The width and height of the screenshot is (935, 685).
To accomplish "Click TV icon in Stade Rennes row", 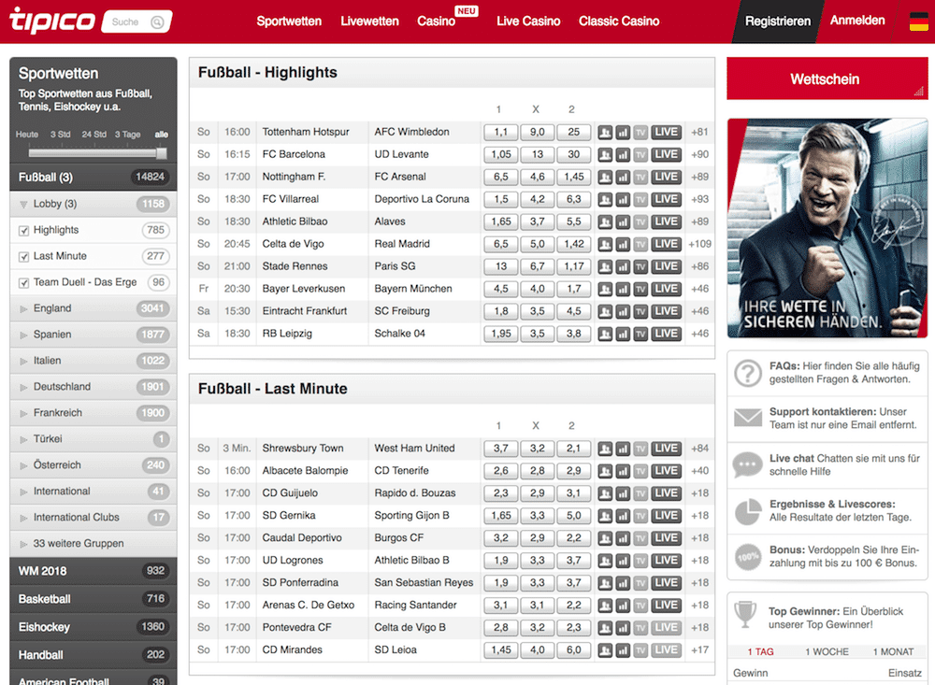I will tap(640, 266).
